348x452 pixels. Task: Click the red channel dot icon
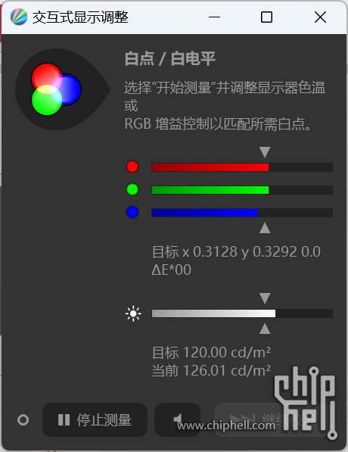click(x=132, y=167)
